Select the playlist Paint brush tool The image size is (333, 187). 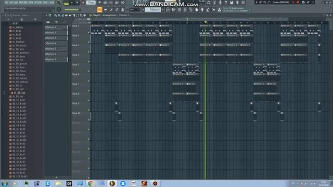(x=59, y=15)
